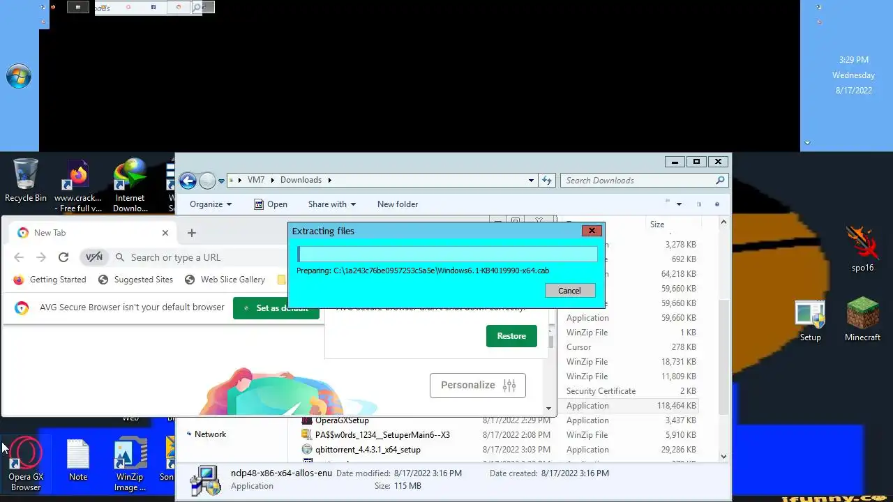893x502 pixels.
Task: Click the qbittorrent setup file icon
Action: [306, 450]
